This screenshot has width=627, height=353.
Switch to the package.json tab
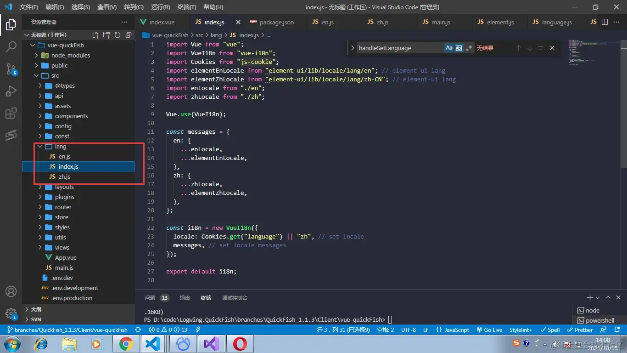(276, 22)
